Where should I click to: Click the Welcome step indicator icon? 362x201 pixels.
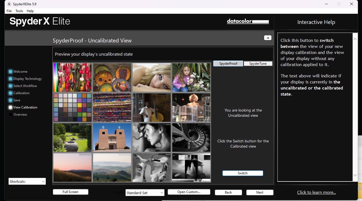coord(10,72)
